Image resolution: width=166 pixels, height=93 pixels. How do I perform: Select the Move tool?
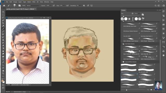click(x=3, y=12)
